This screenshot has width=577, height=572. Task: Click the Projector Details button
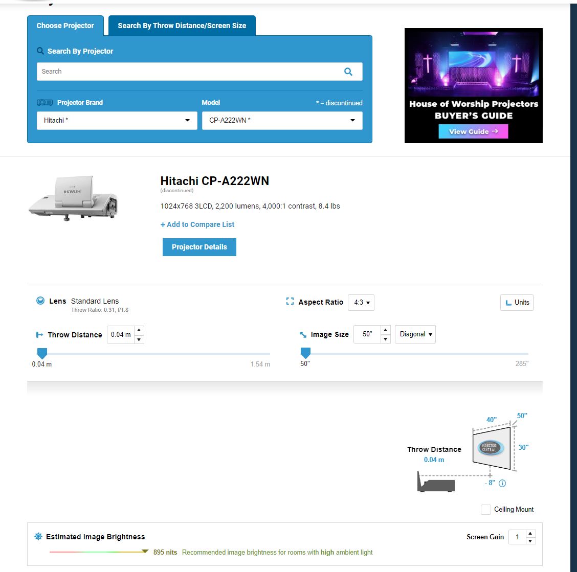[x=199, y=247]
